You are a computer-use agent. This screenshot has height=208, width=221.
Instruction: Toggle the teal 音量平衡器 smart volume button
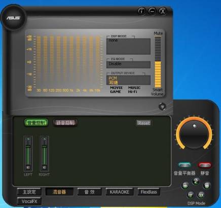(185, 165)
